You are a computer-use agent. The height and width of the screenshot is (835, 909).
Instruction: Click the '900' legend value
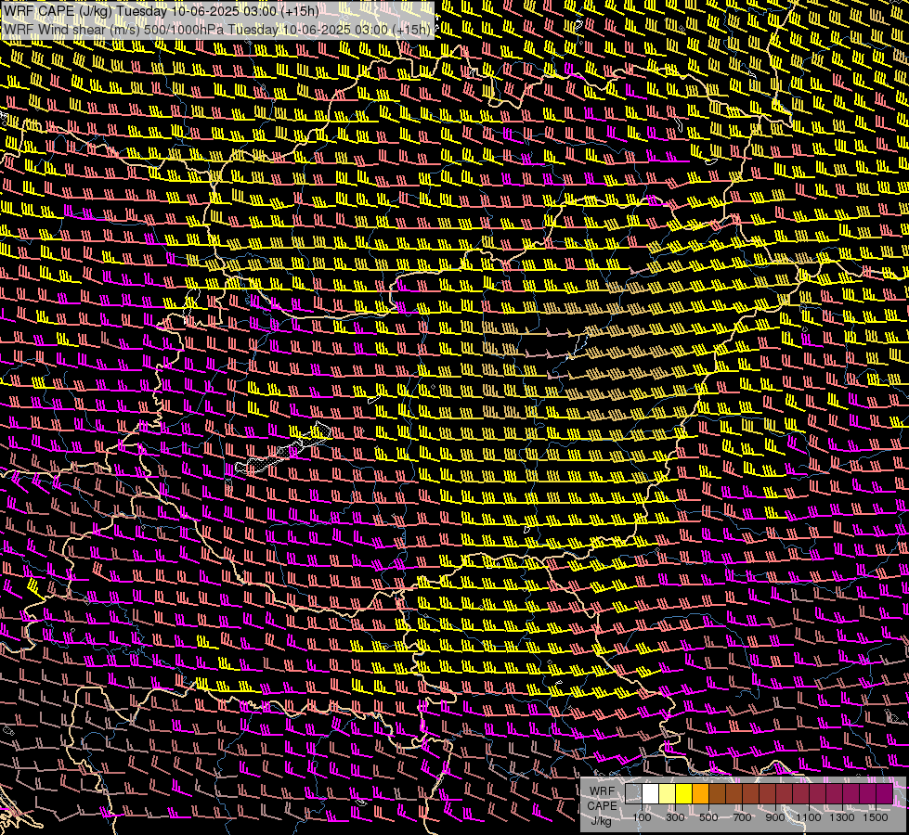(775, 817)
